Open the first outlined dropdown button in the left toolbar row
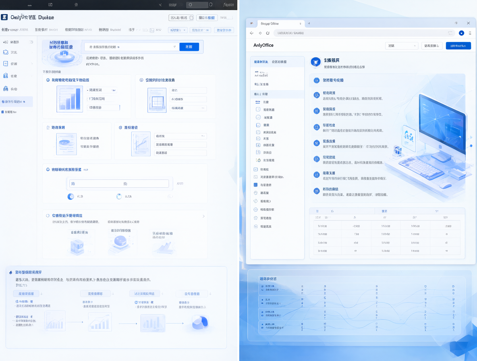Screen dimensions: 477x361 tap(178, 30)
